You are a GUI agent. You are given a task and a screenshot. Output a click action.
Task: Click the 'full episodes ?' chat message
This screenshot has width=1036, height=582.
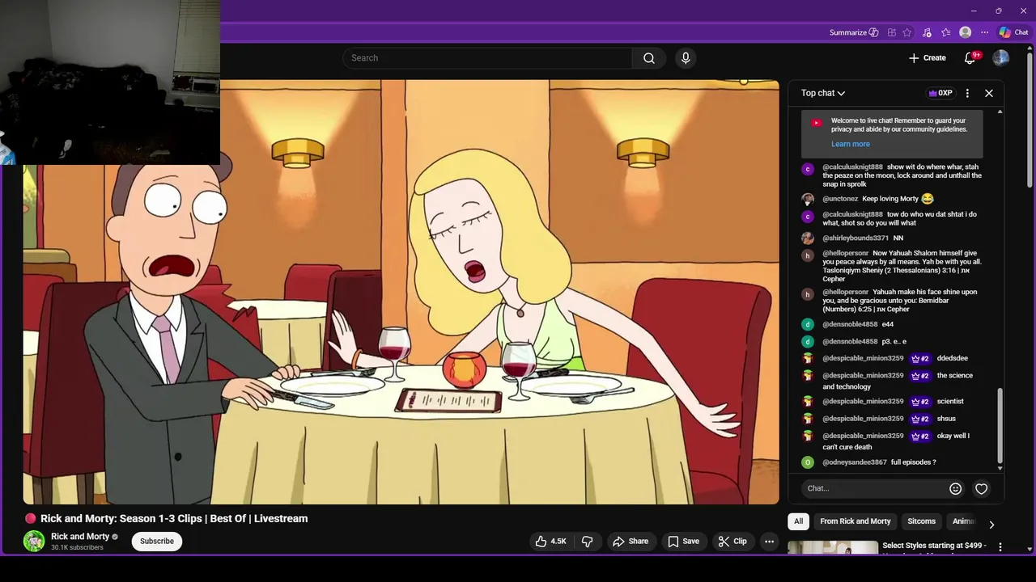coord(913,462)
